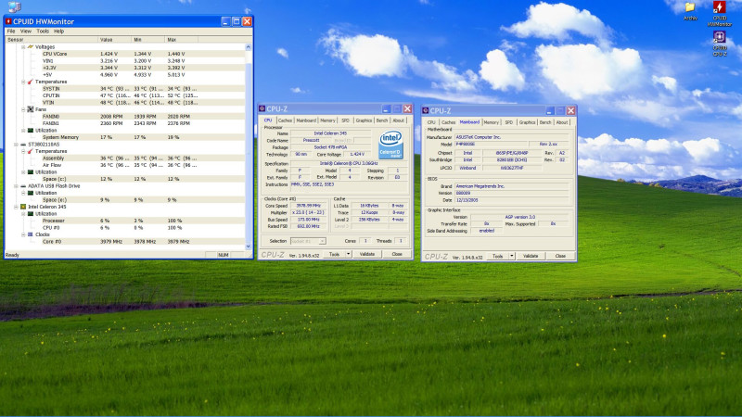Switch to CPU tab in the Mainboard CPU-Z window

pyautogui.click(x=431, y=122)
